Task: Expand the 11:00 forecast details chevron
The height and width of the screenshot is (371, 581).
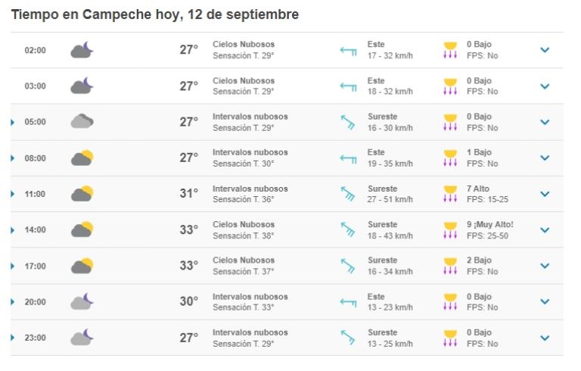Action: coord(545,194)
